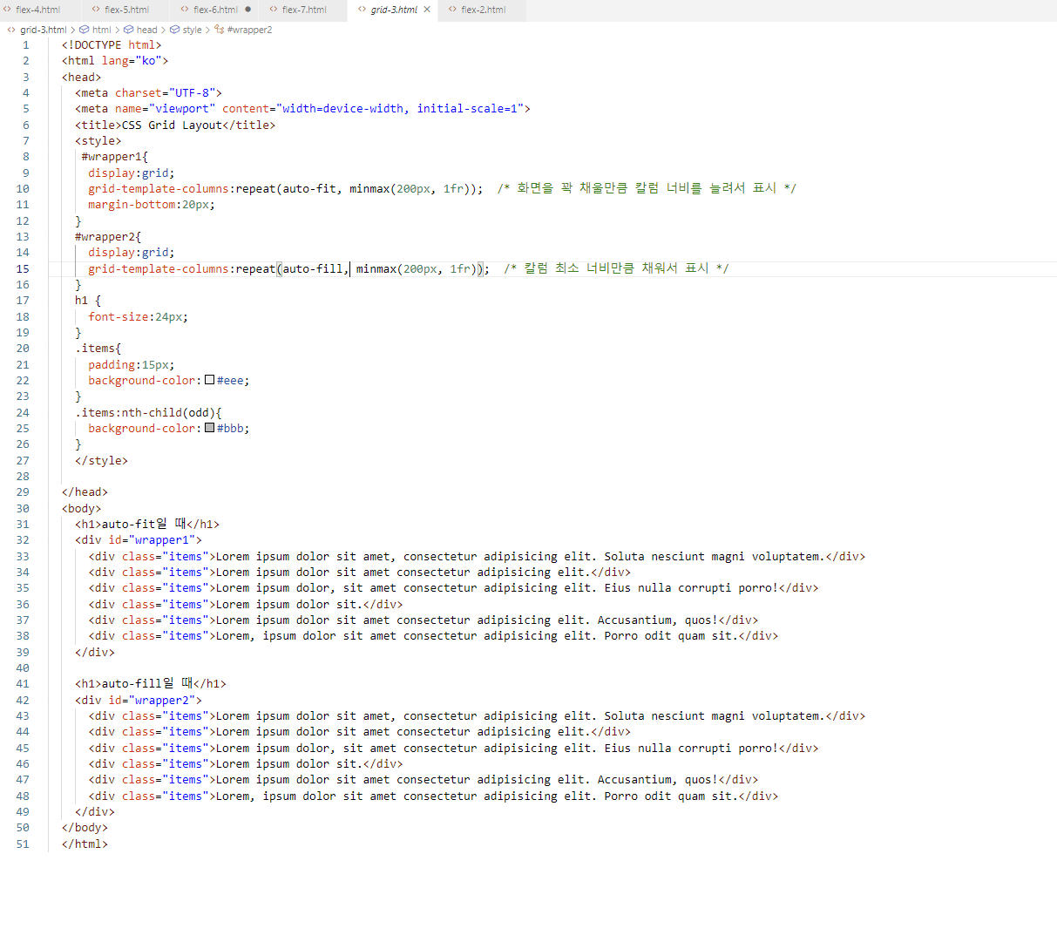Open the #eee color swatch picker
1057x942 pixels.
[x=209, y=380]
